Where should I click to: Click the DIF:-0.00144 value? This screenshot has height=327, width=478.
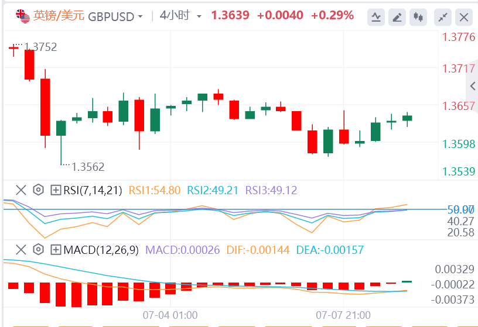tap(258, 250)
